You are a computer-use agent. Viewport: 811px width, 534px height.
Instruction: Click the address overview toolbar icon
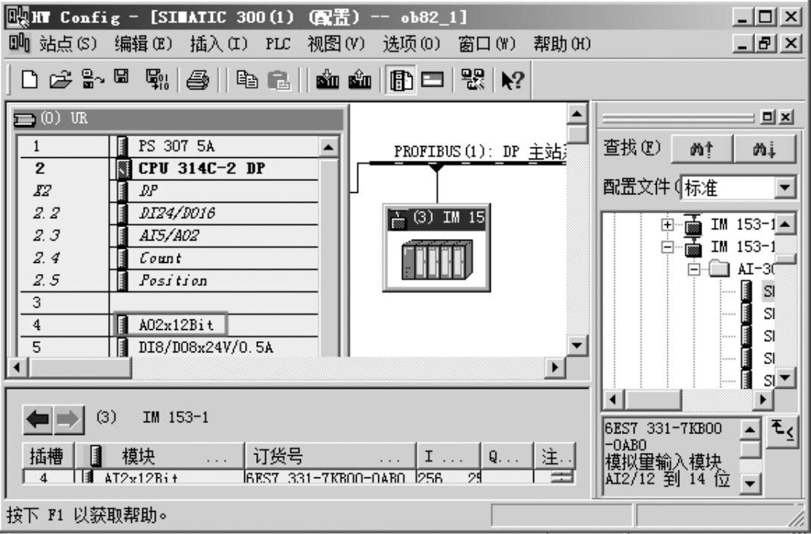click(432, 80)
